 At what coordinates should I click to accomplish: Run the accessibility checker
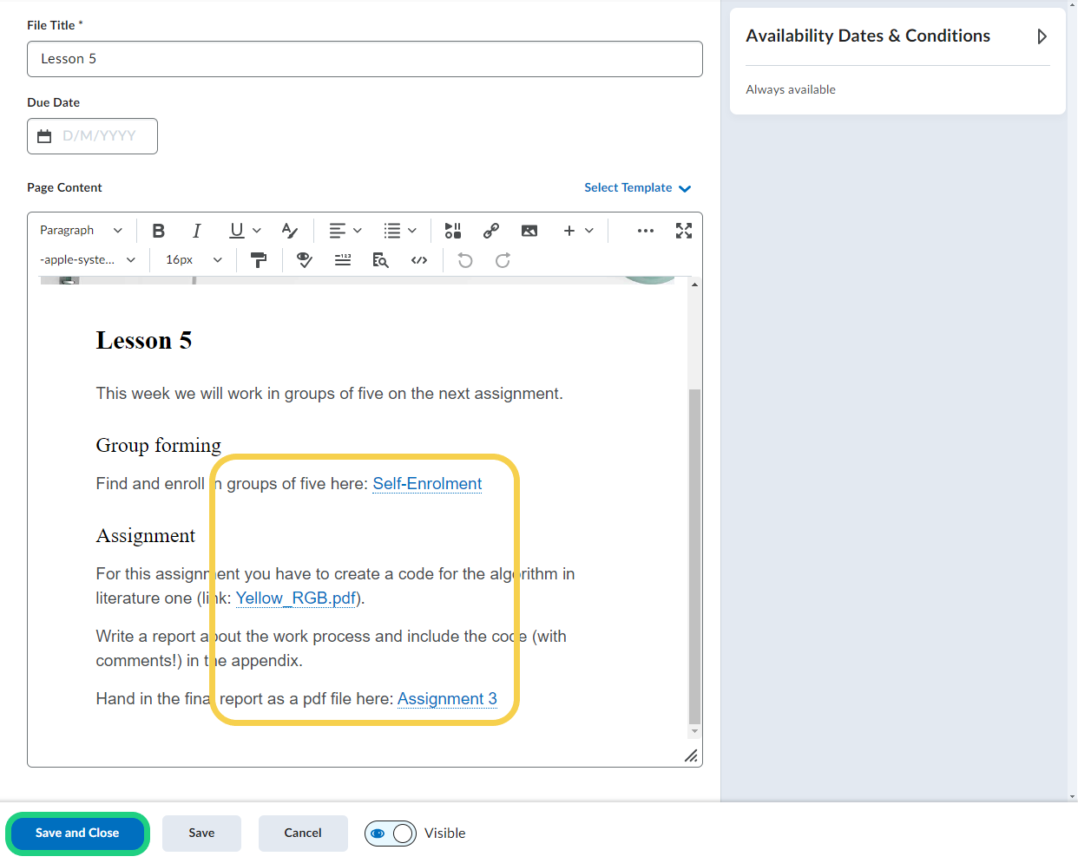click(x=305, y=260)
